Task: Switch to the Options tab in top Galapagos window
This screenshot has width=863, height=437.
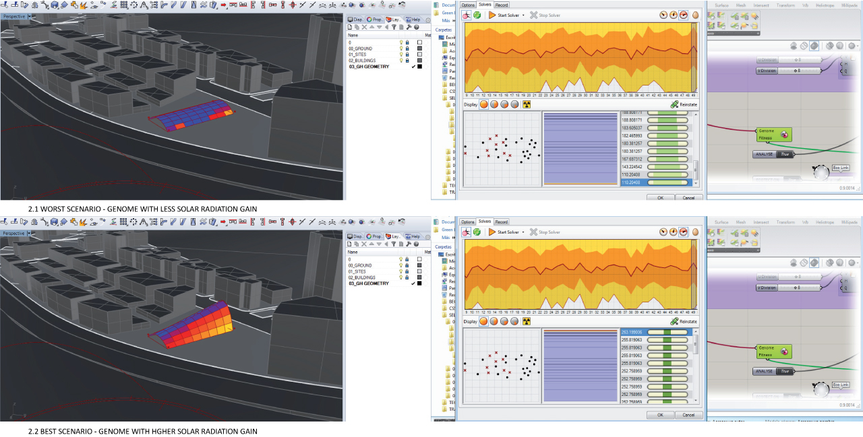Action: (468, 5)
